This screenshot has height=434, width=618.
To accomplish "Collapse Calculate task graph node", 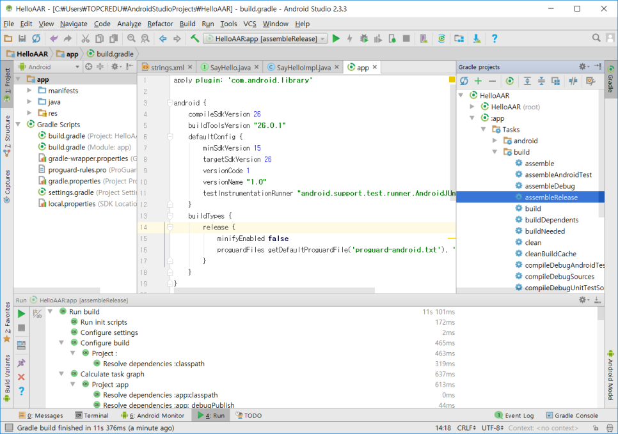I will pyautogui.click(x=61, y=374).
